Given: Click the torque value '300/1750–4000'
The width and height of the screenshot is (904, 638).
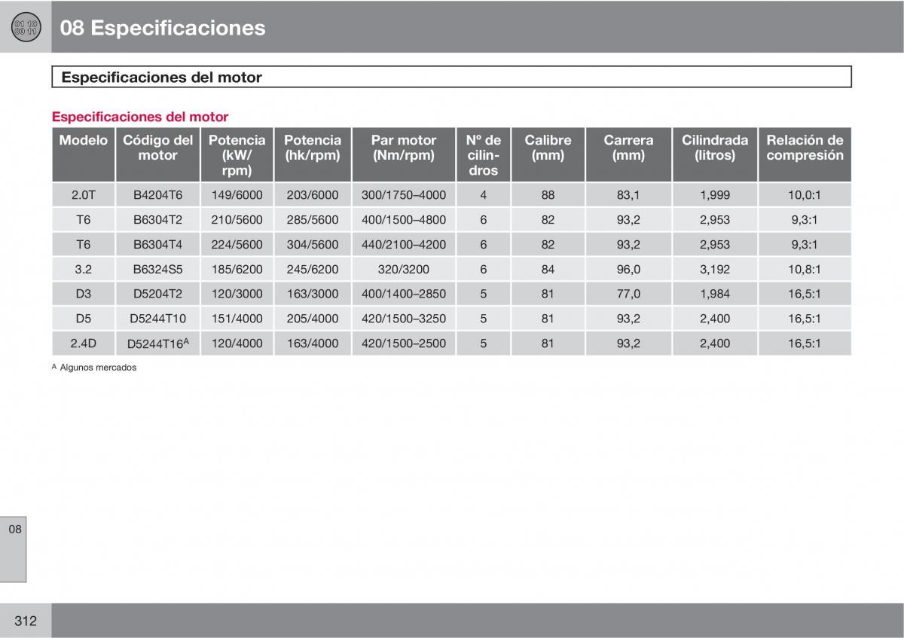Looking at the screenshot, I should point(404,195).
